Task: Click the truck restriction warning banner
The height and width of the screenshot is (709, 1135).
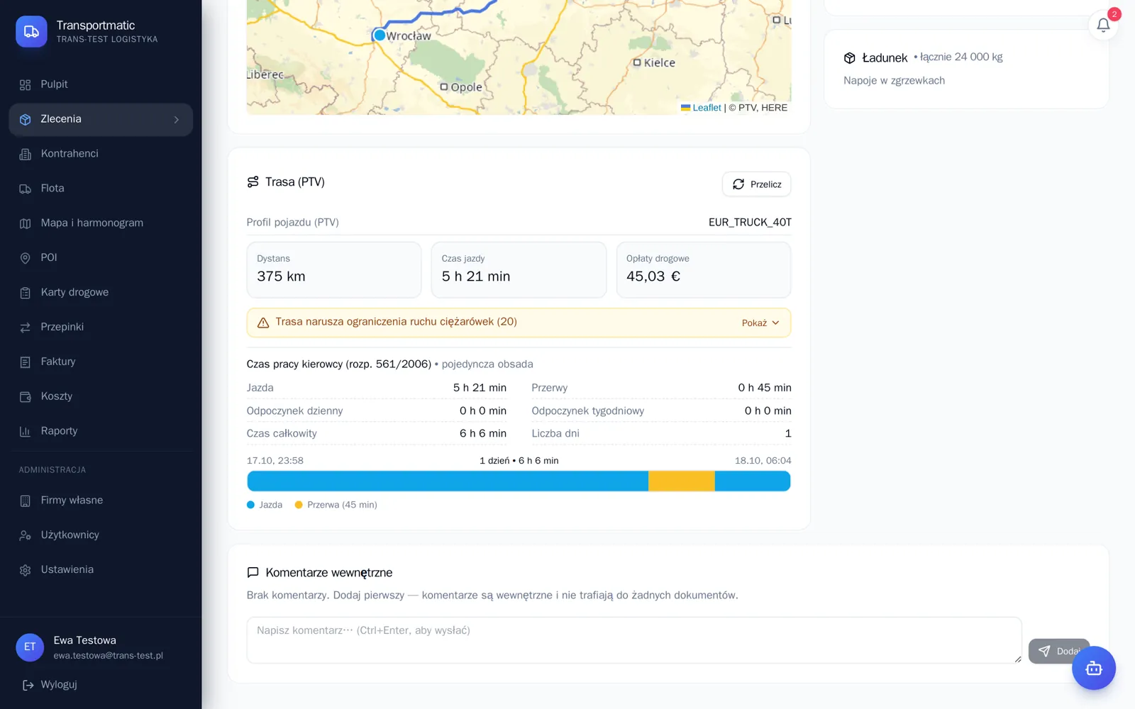Action: (x=519, y=323)
